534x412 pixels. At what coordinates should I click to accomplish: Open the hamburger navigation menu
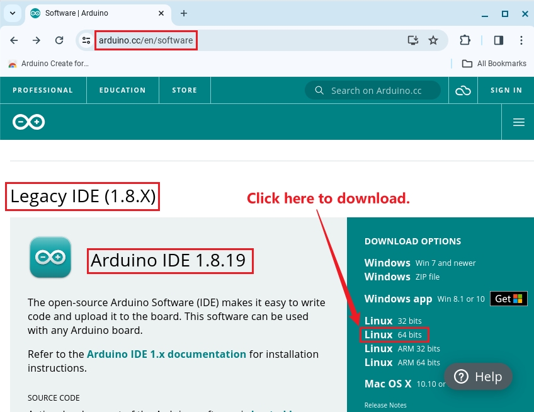(x=518, y=122)
